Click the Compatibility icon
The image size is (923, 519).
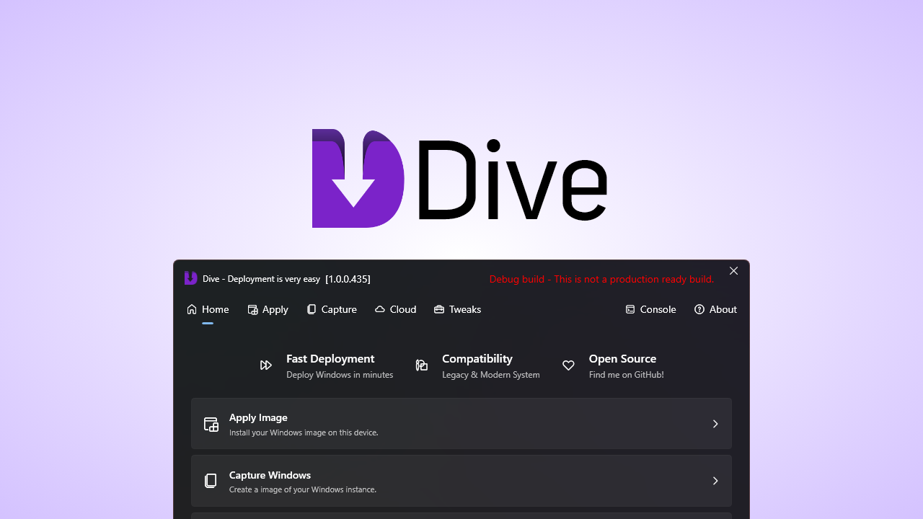422,365
